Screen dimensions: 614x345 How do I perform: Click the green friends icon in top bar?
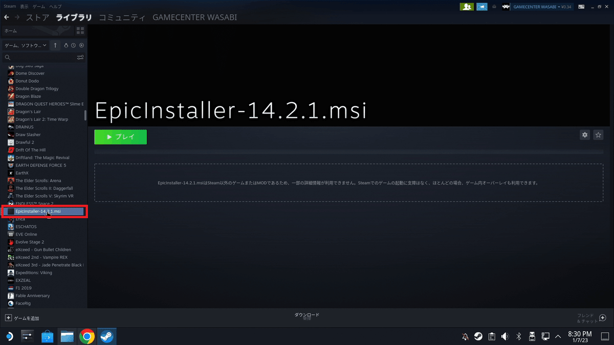pos(467,7)
